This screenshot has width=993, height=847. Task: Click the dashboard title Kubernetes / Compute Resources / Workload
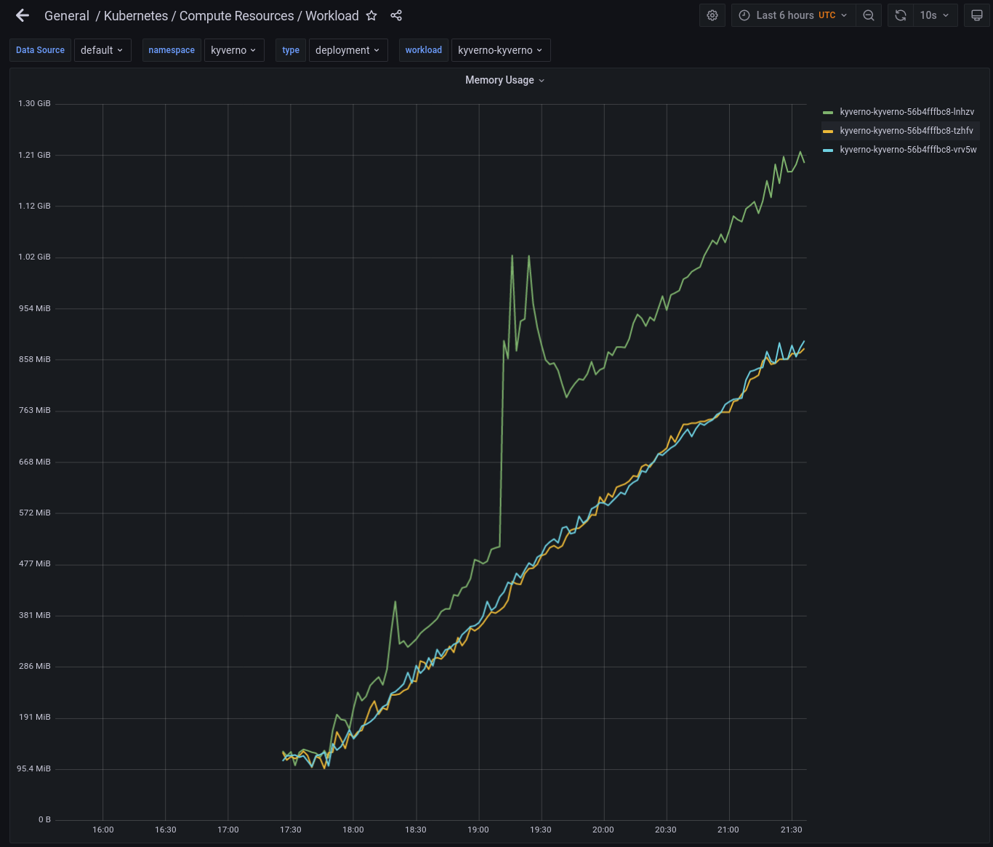point(231,15)
